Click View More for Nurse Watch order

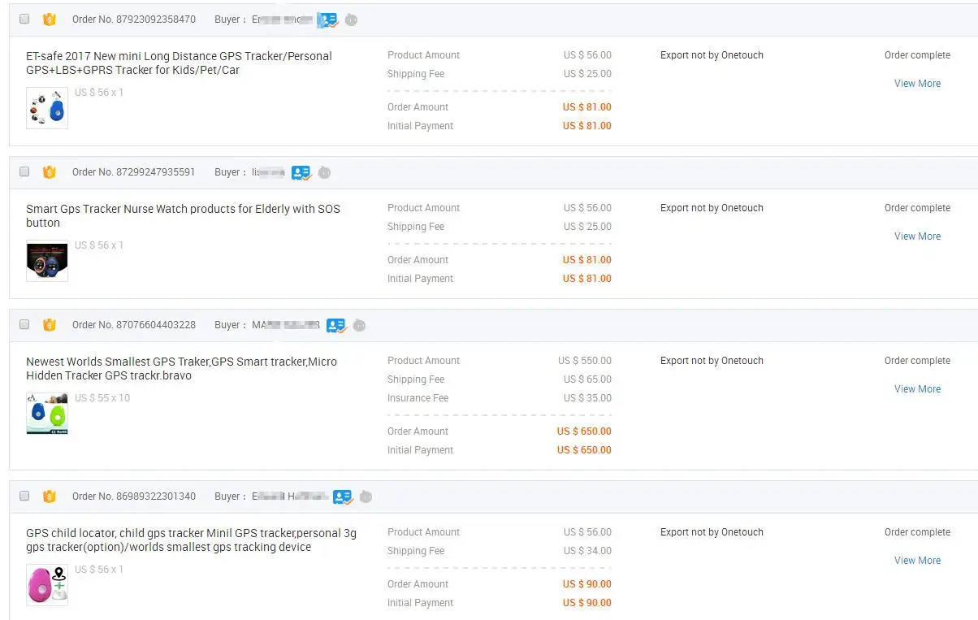(917, 236)
